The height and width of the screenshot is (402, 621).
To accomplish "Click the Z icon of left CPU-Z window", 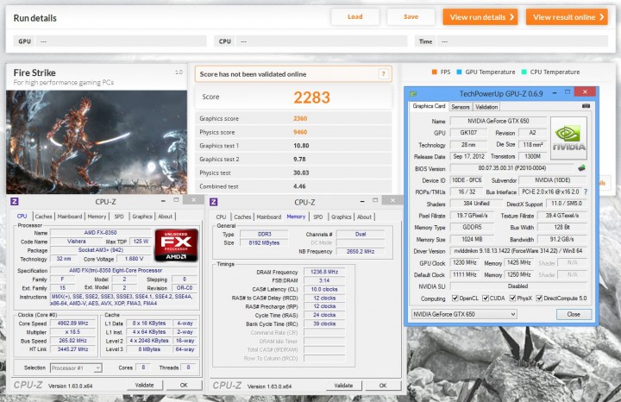I will [15, 201].
